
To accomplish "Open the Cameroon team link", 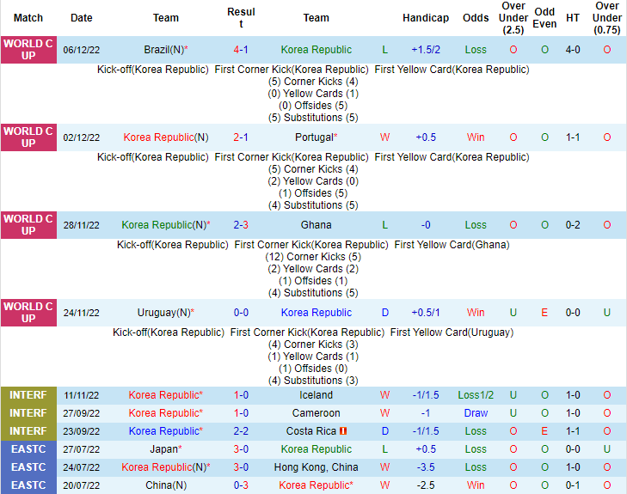I will pyautogui.click(x=316, y=413).
